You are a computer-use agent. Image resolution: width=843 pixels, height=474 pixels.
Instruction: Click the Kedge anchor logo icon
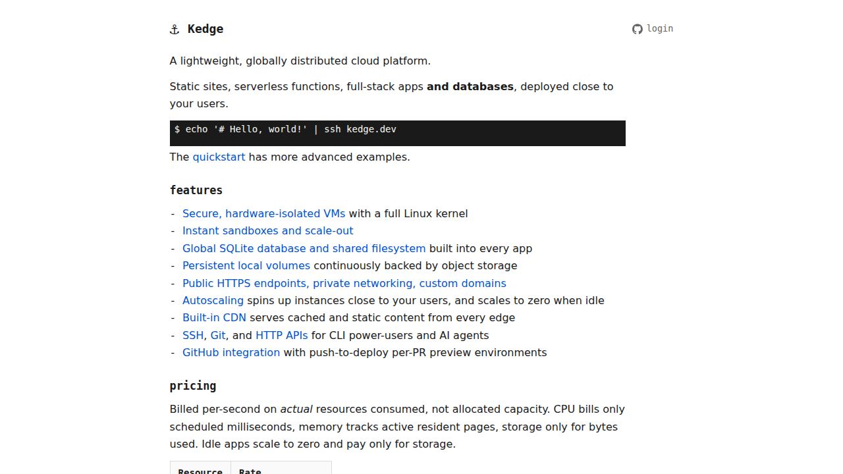pos(175,29)
